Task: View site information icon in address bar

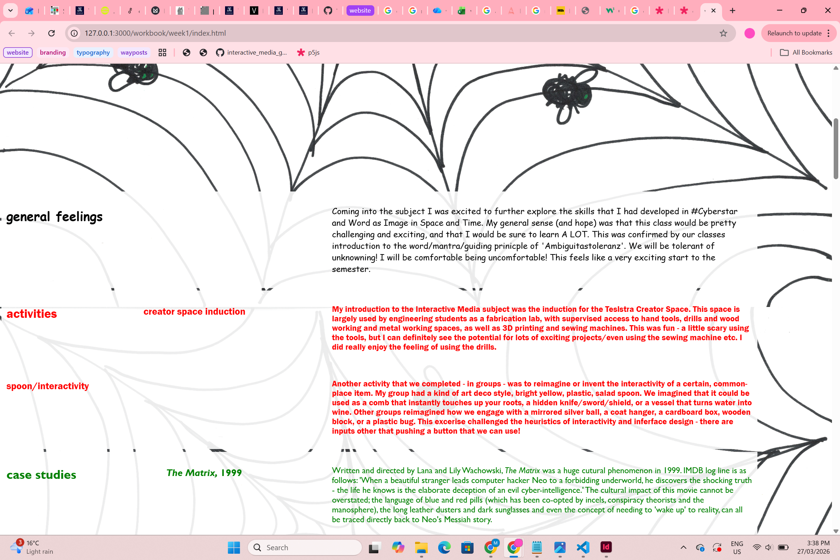Action: click(x=74, y=33)
